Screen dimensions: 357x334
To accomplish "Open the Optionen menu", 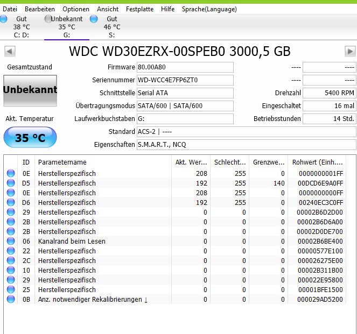I will point(76,9).
